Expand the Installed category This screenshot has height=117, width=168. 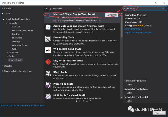[x=2, y=8]
